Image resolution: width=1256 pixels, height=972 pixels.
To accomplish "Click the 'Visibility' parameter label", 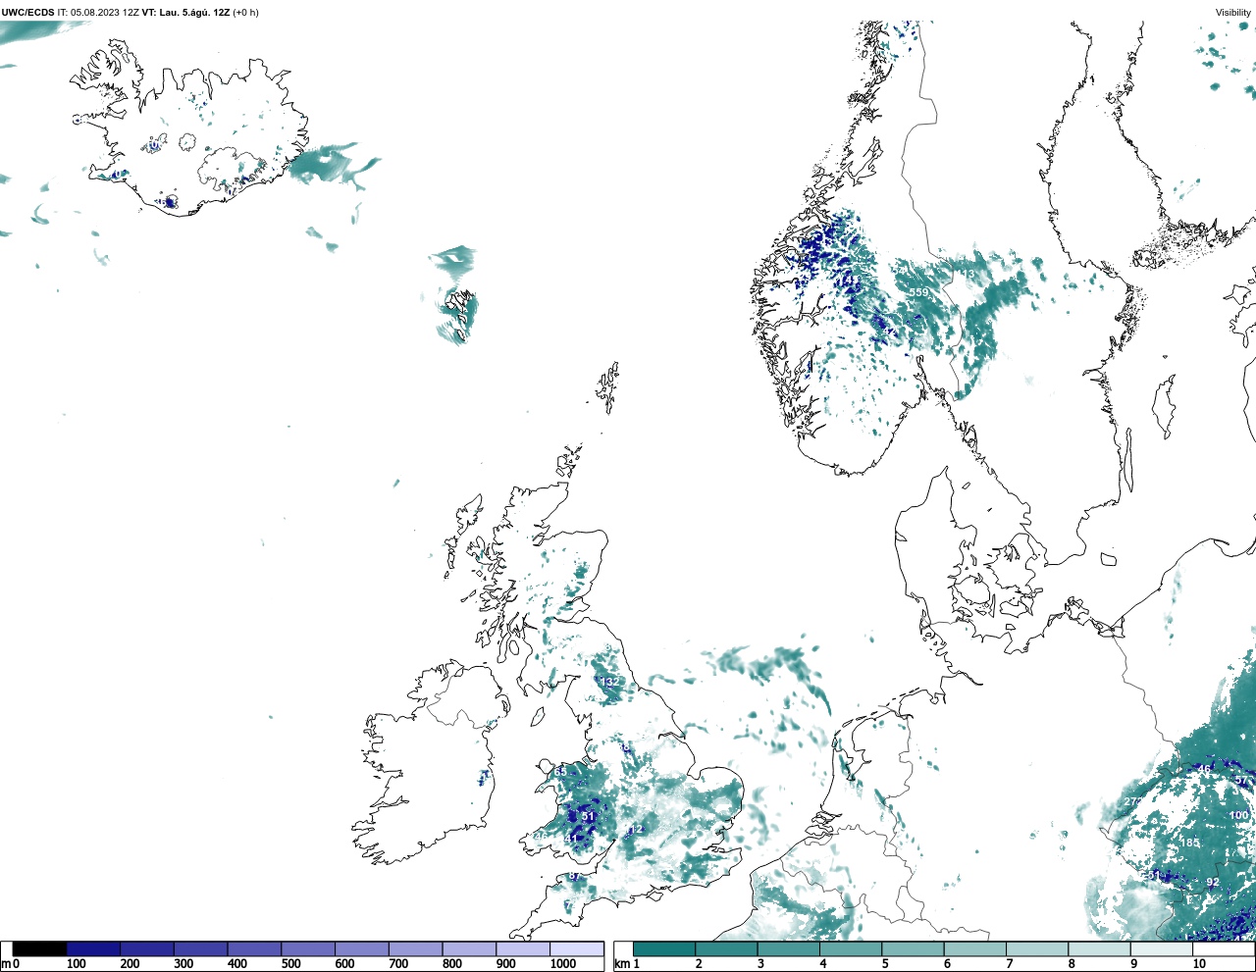I will 1233,13.
